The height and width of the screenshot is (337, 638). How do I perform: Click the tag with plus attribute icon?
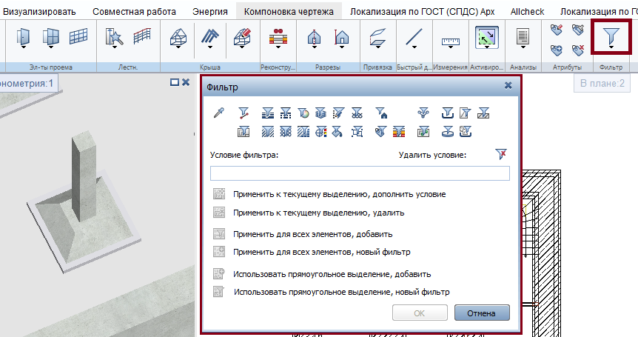[557, 50]
